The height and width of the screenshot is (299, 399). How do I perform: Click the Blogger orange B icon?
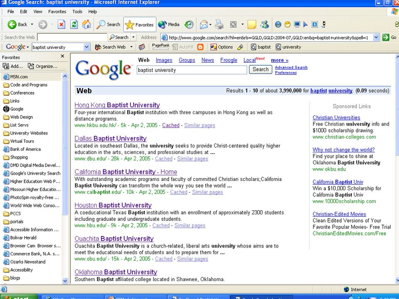[200, 47]
